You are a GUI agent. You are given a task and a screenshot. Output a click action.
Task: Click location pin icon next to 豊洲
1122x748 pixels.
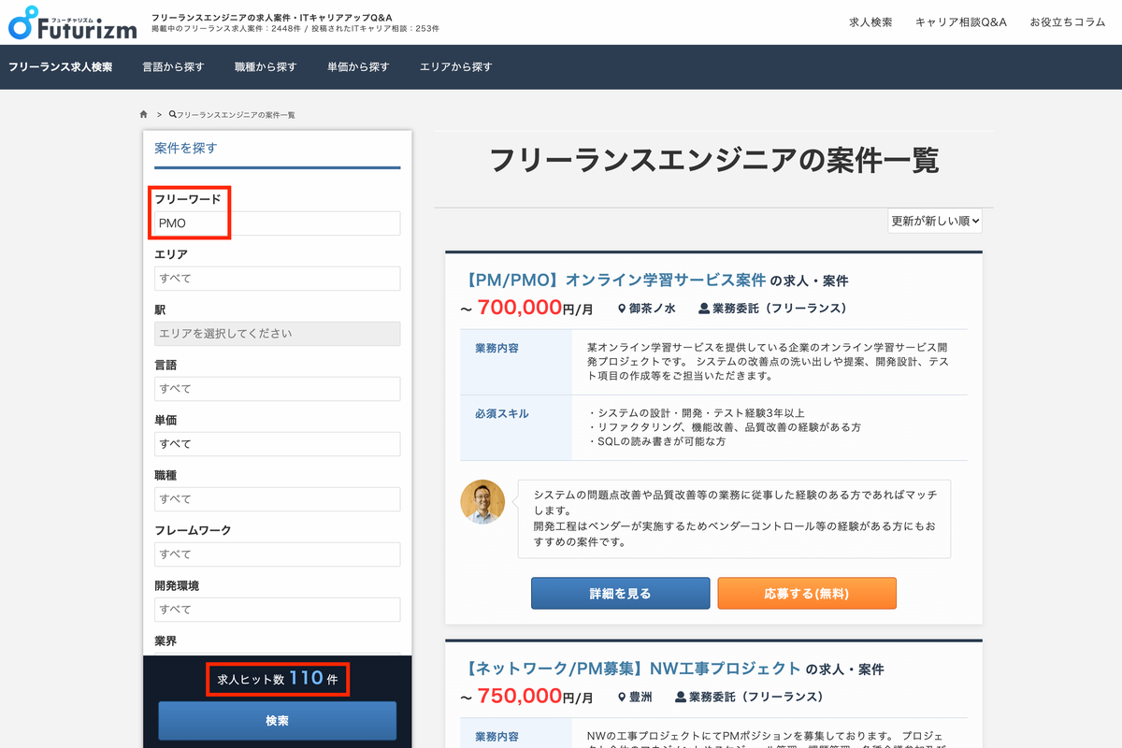(x=622, y=698)
